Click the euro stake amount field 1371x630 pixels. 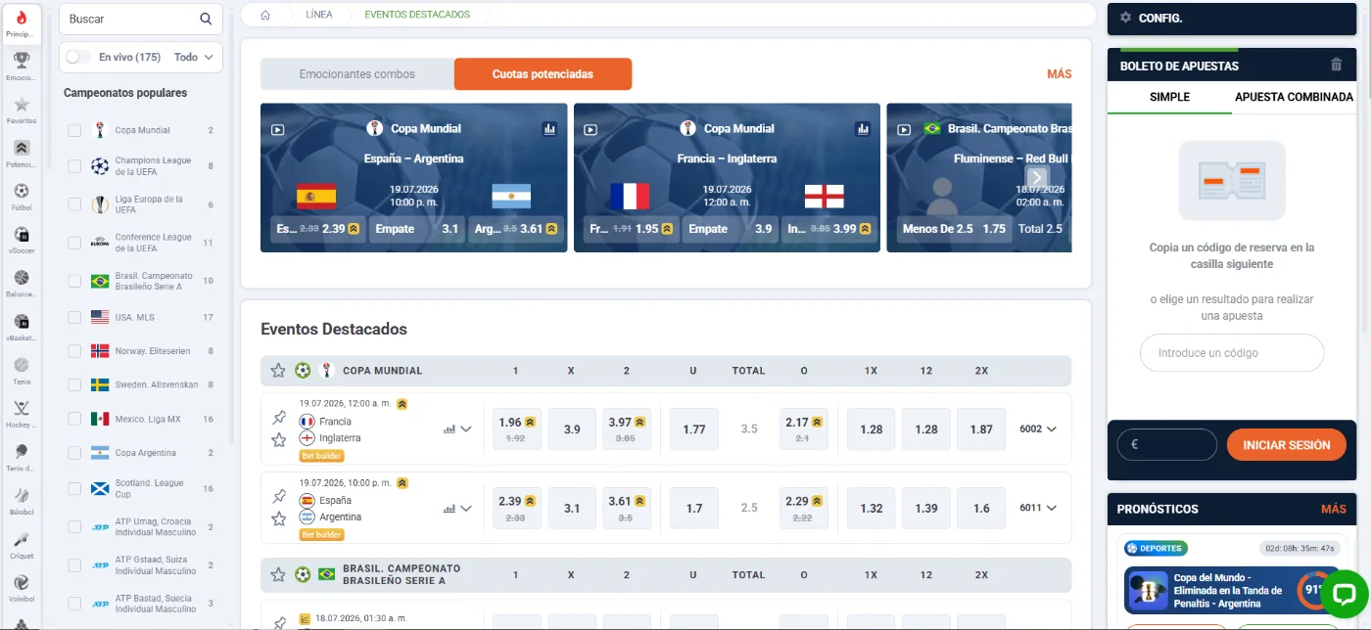1167,444
